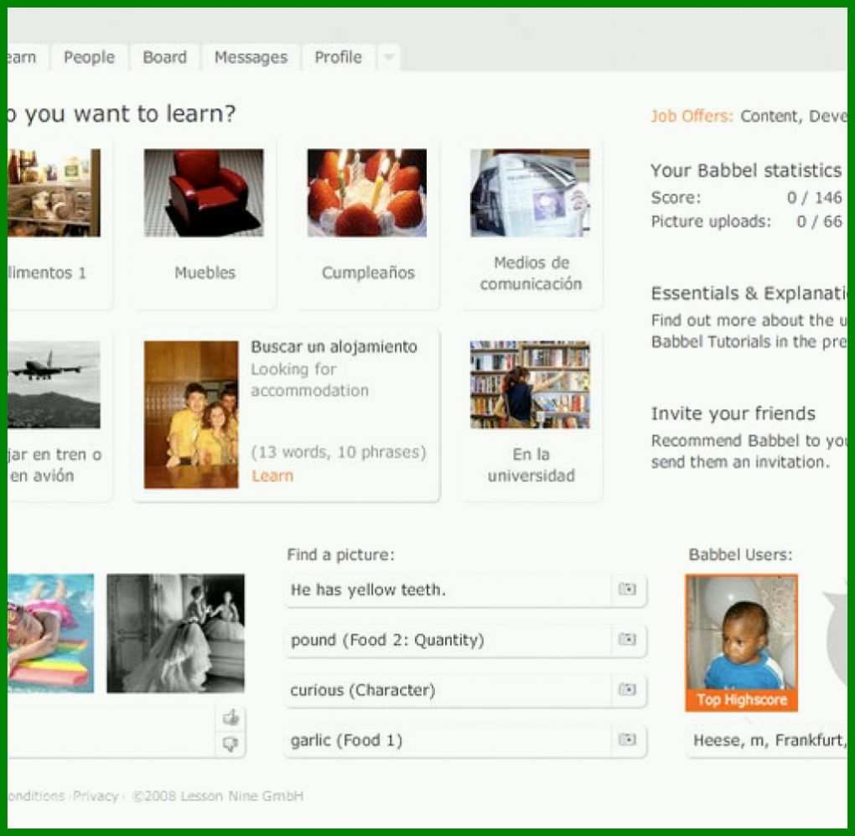Open the Board tab

(x=164, y=57)
